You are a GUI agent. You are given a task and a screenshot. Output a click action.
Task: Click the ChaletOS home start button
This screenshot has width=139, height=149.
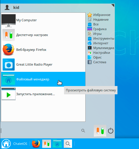pyautogui.click(x=6, y=144)
